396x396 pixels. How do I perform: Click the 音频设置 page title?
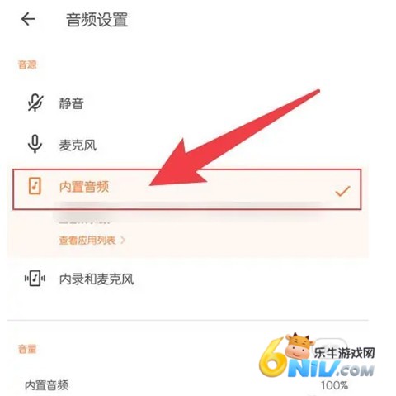pos(97,20)
